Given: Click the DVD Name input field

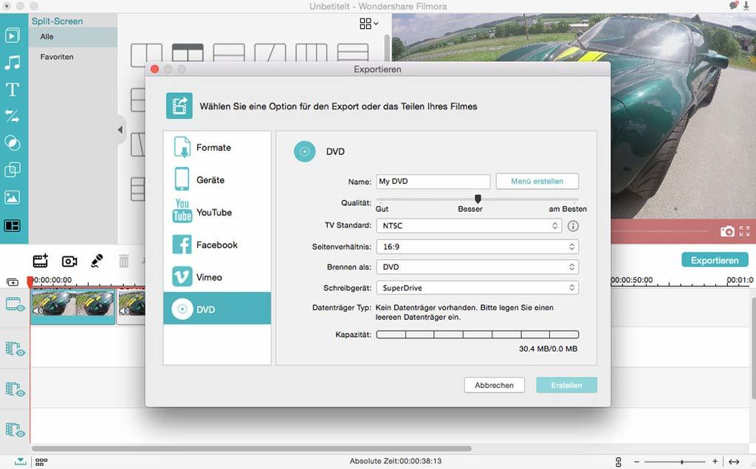Looking at the screenshot, I should pos(433,182).
